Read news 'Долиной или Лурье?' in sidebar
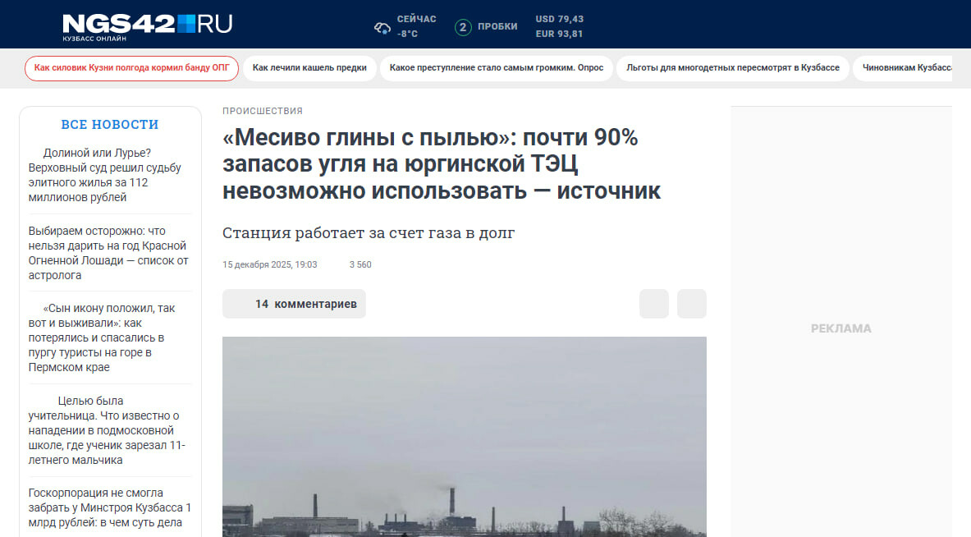 point(105,175)
